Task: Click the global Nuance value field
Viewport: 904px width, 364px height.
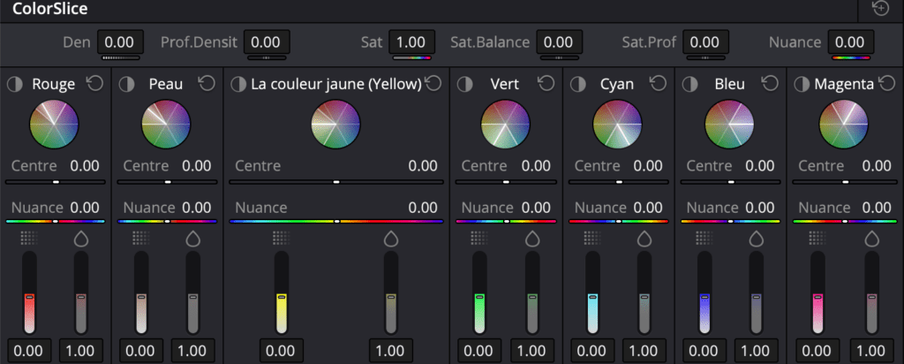Action: tap(851, 42)
